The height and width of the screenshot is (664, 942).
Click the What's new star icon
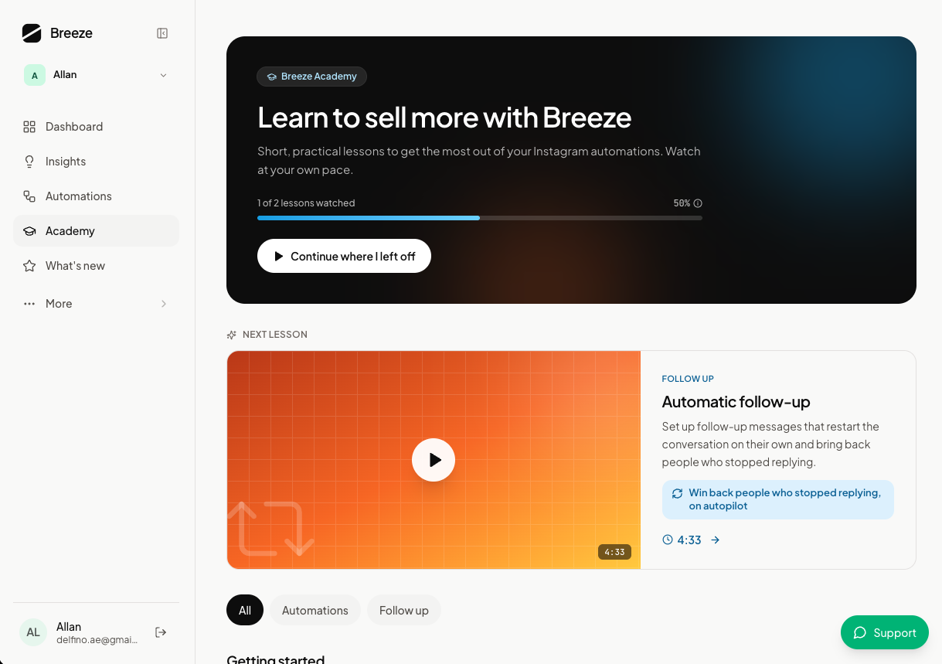coord(29,266)
